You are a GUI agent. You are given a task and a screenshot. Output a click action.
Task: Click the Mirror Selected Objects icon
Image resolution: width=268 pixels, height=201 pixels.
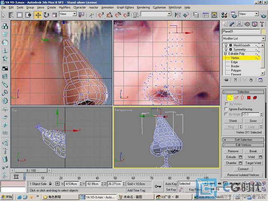point(178,15)
